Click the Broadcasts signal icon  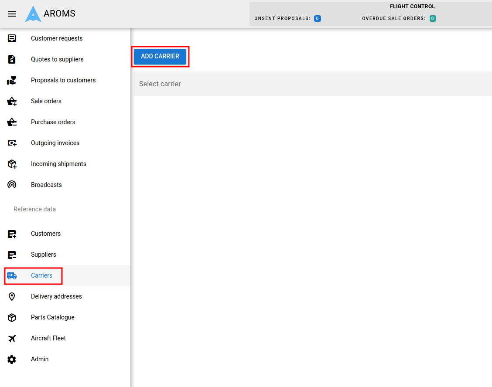tap(12, 185)
